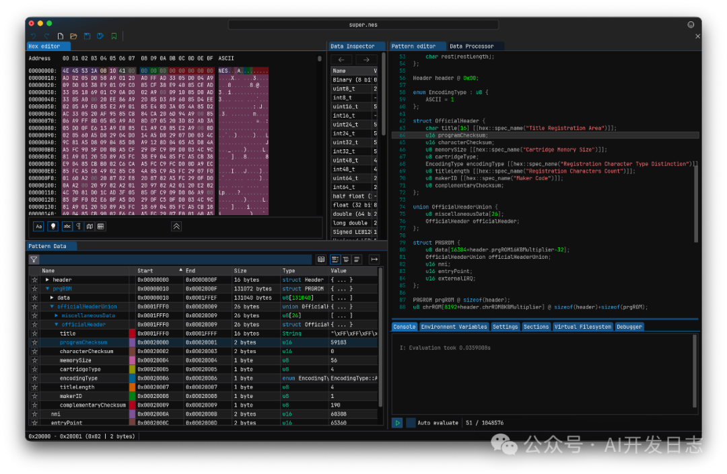The height and width of the screenshot is (474, 727).
Task: Toggle the 'abc' ASCII column button
Action: pyautogui.click(x=66, y=227)
